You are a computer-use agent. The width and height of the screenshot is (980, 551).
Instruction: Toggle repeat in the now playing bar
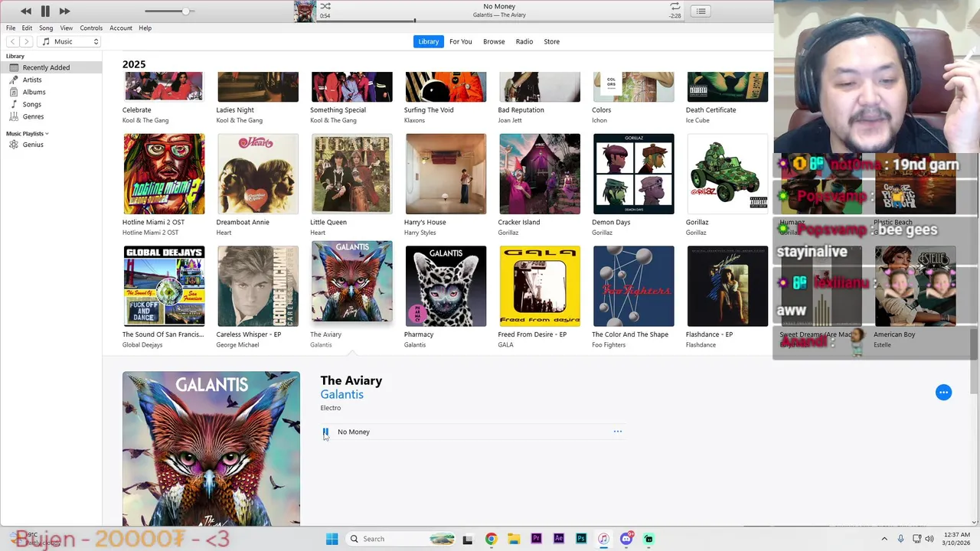tap(675, 6)
